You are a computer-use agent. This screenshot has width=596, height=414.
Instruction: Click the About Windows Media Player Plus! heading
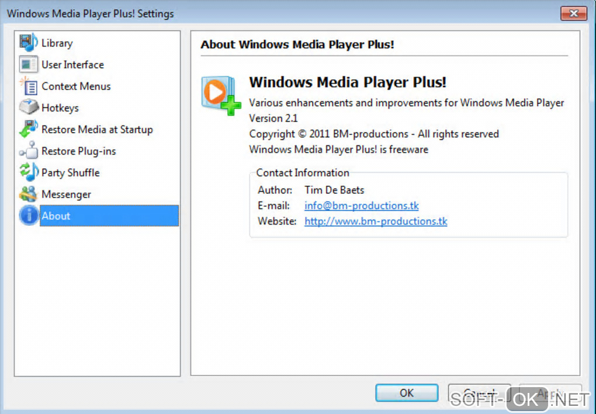coord(297,44)
